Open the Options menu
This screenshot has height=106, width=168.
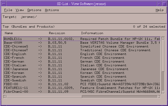(34, 10)
